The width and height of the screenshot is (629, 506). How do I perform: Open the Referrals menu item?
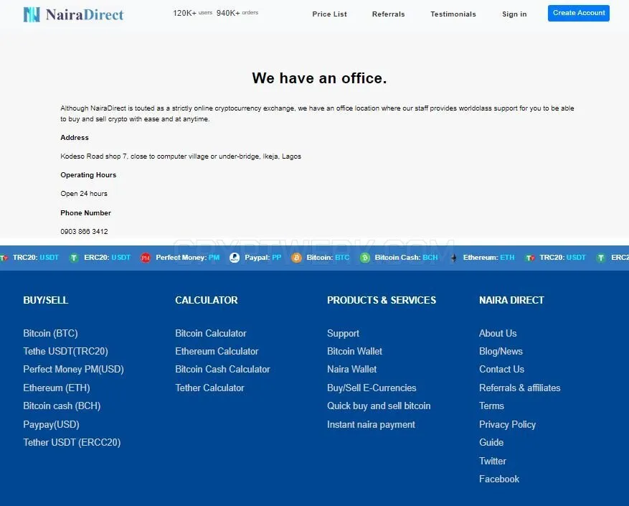tap(388, 14)
